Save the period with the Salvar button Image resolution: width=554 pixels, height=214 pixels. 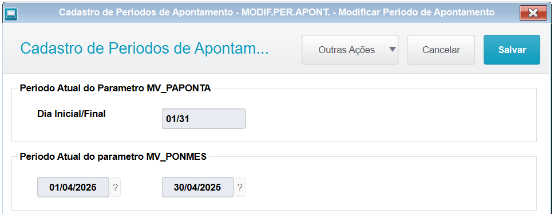[x=512, y=50]
